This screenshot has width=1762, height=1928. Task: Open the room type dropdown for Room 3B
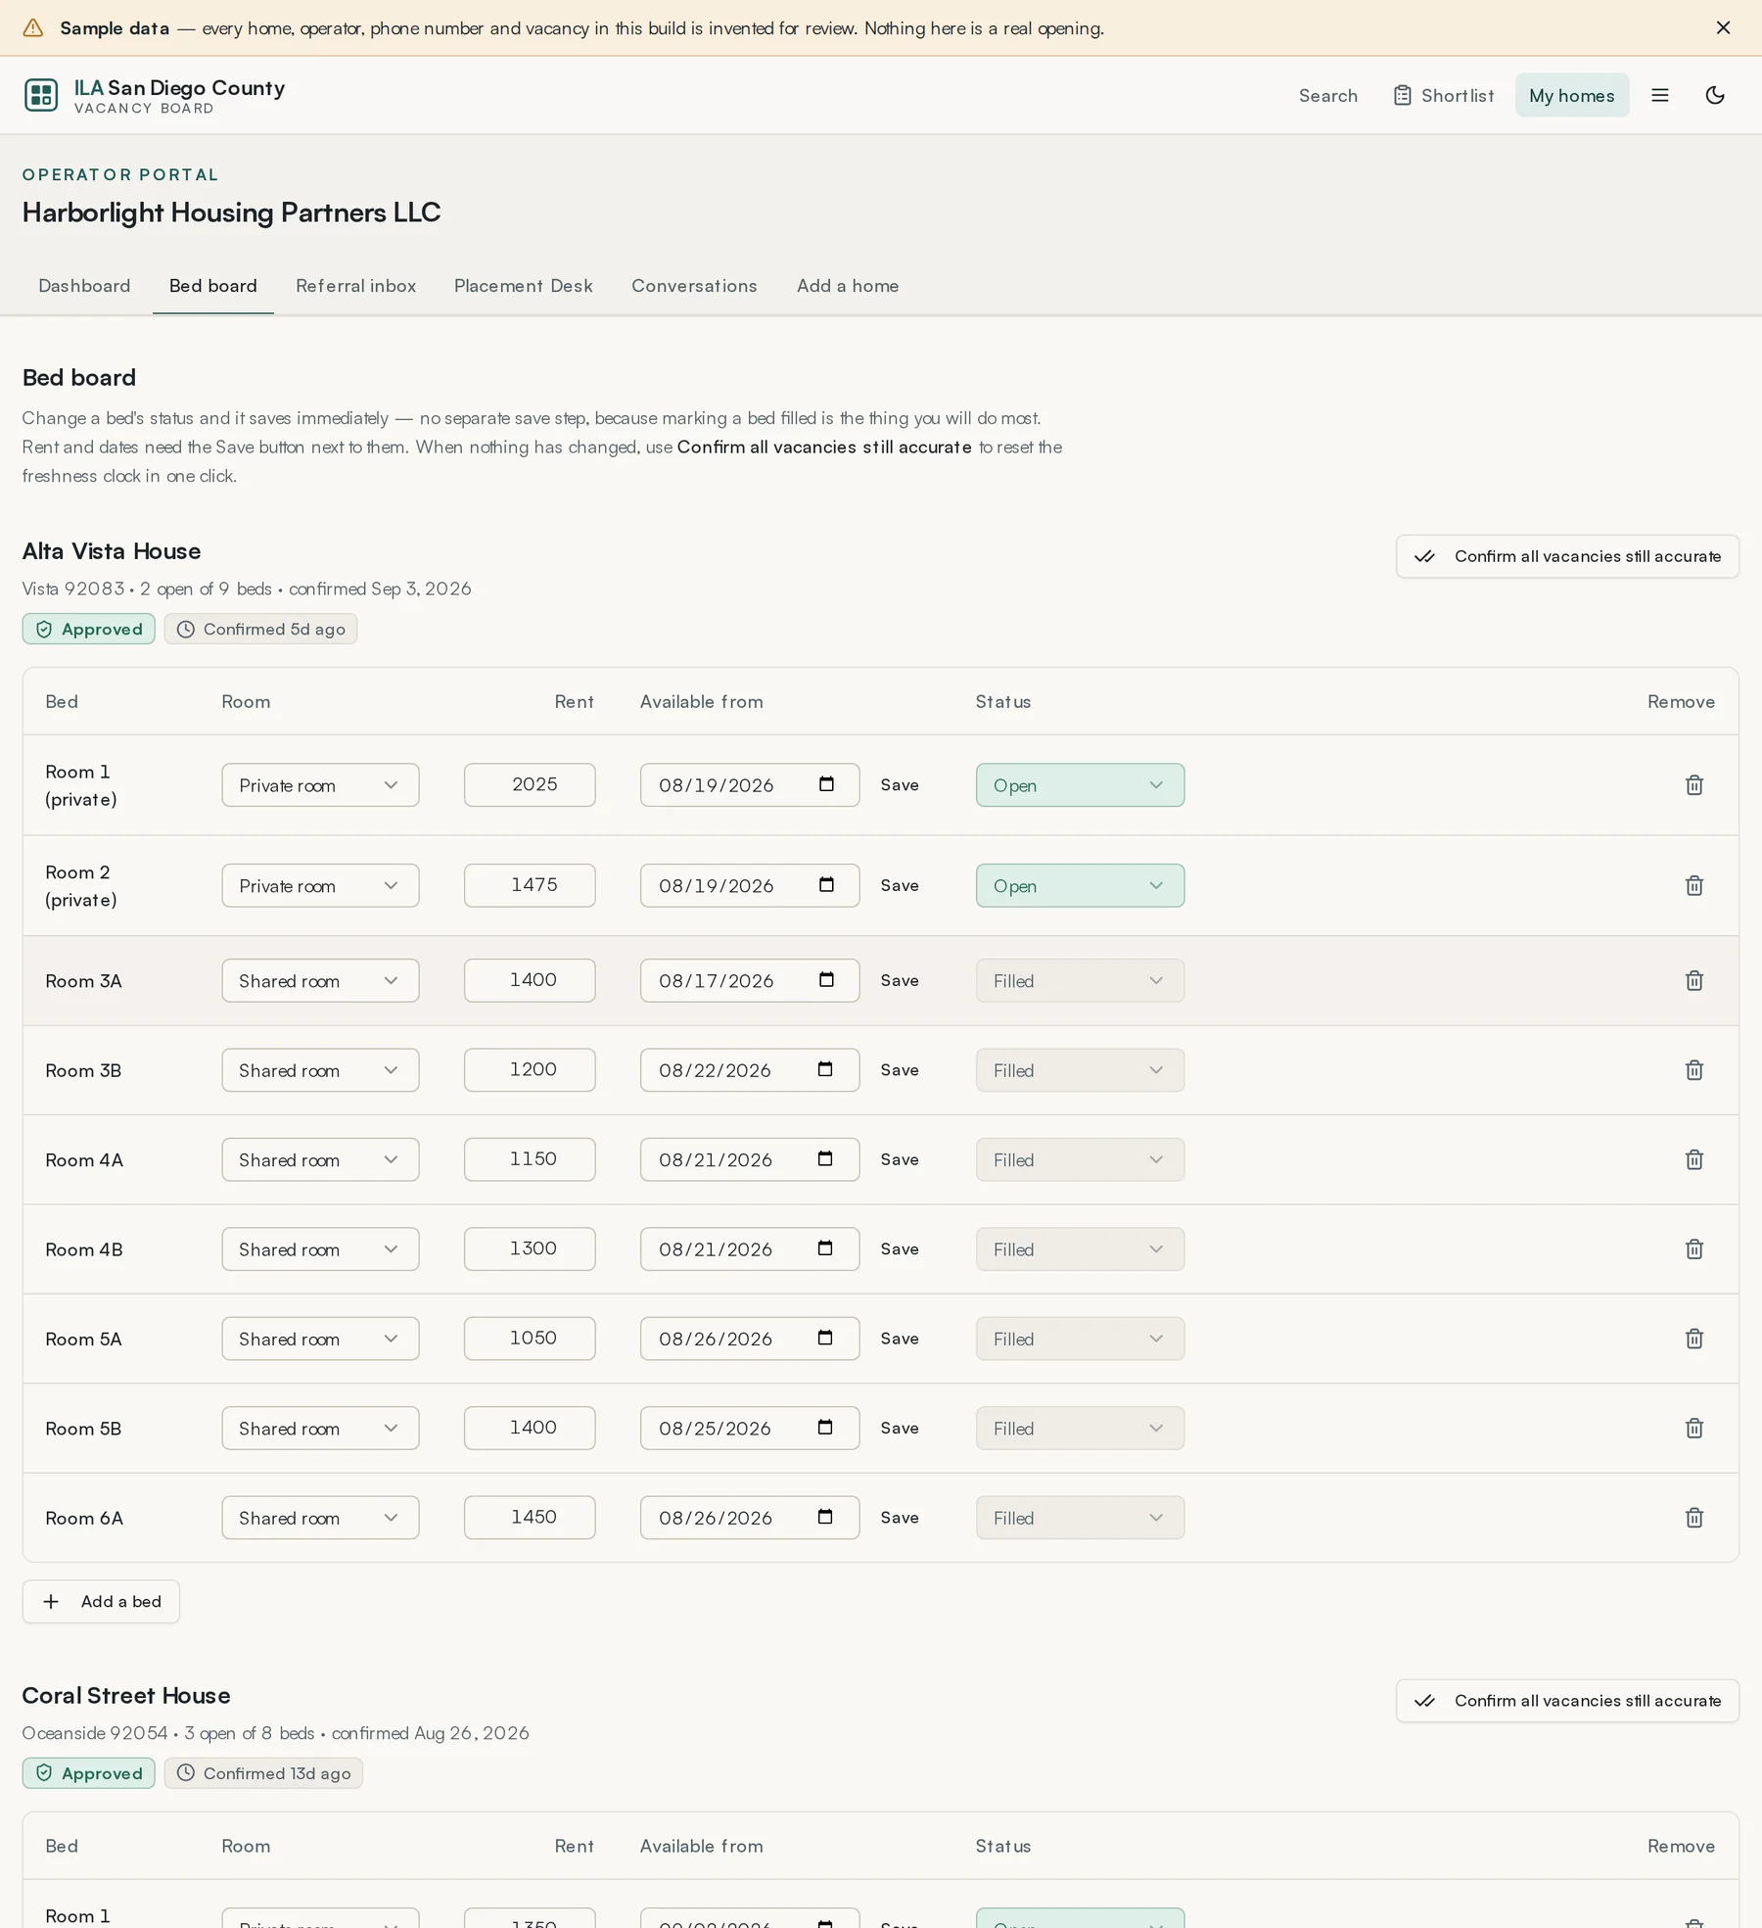point(320,1070)
